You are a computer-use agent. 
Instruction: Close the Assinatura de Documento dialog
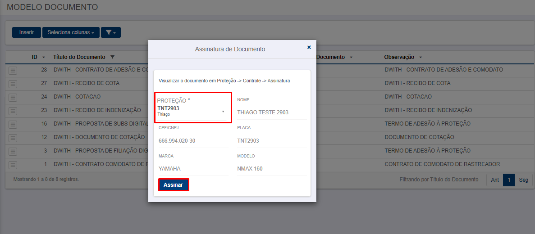click(309, 47)
